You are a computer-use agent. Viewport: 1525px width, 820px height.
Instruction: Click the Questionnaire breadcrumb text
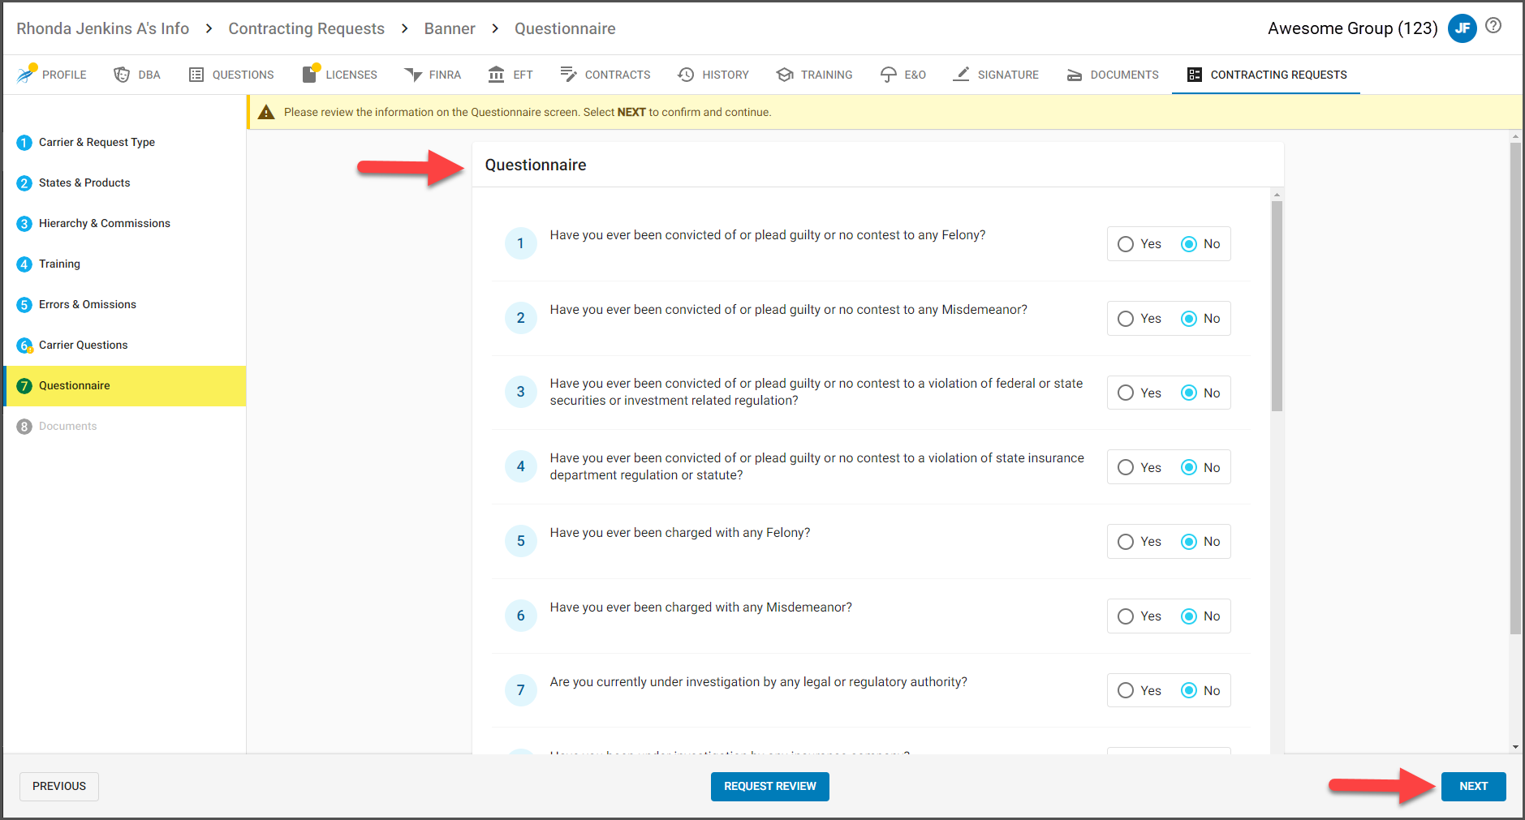click(x=565, y=28)
